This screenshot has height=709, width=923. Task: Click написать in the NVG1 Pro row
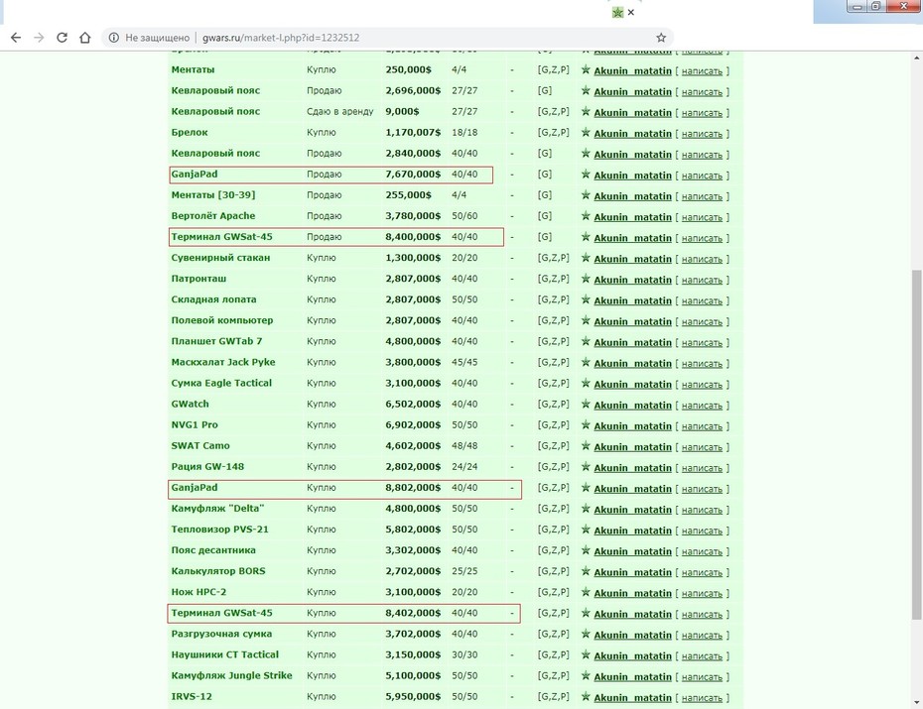click(702, 426)
